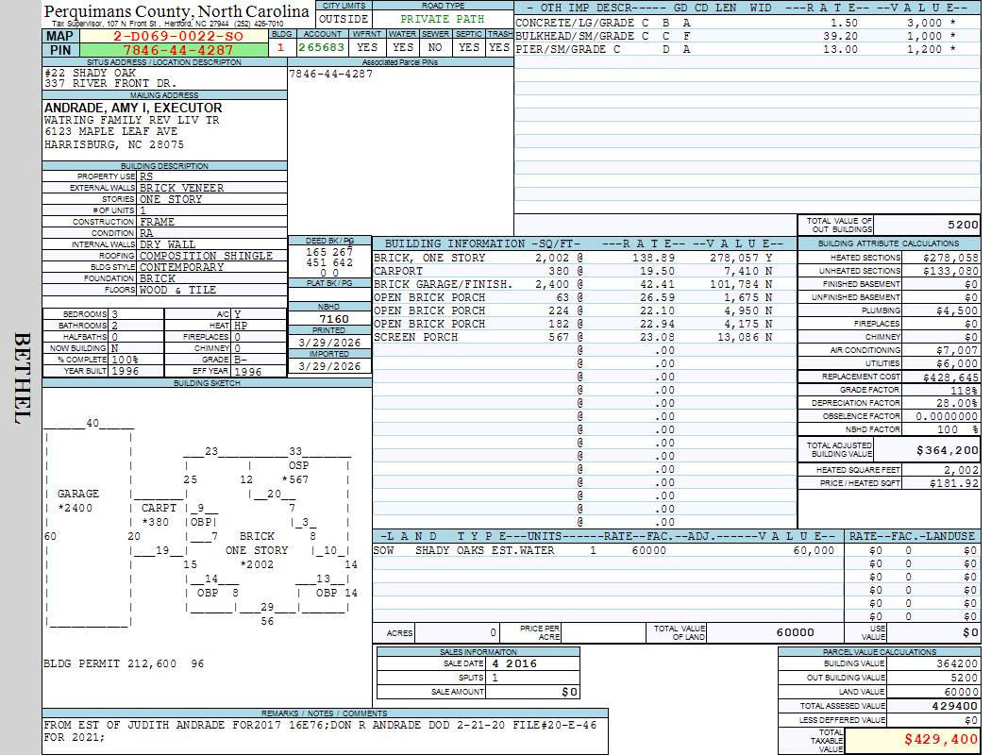Select the COMPOSITION SHINGLE roofing field
This screenshot has width=991, height=755.
point(206,256)
